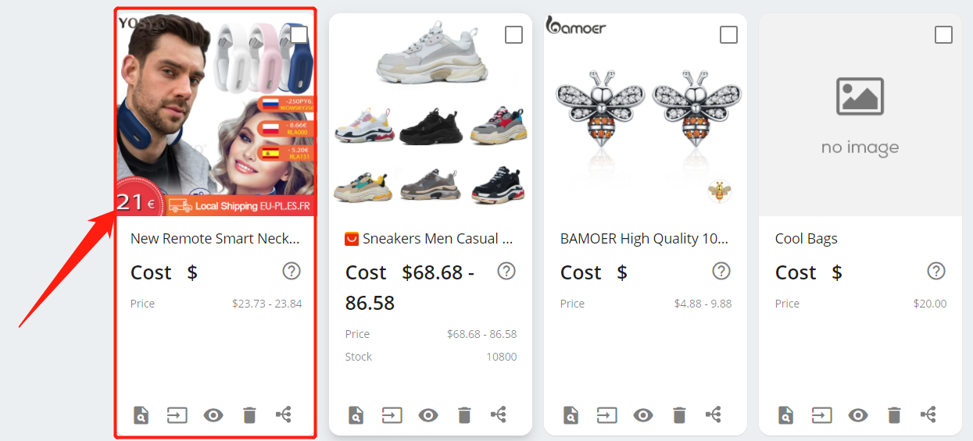This screenshot has width=973, height=441.
Task: Open source file icon on BAMOER card
Action: [x=571, y=415]
